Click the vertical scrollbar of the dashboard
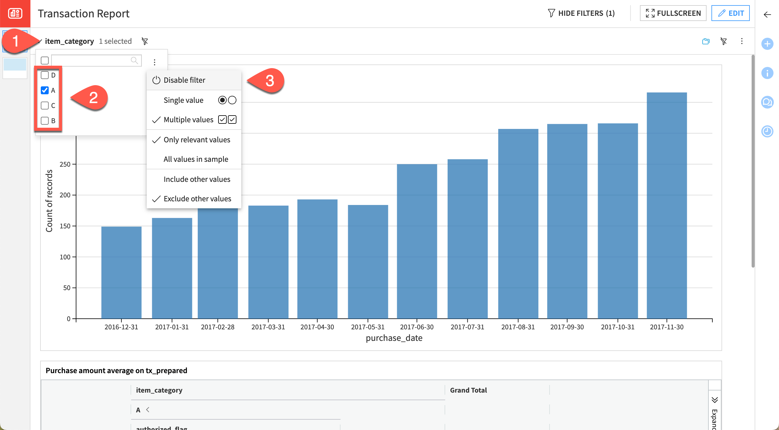Viewport: 779px width, 430px height. click(x=753, y=161)
